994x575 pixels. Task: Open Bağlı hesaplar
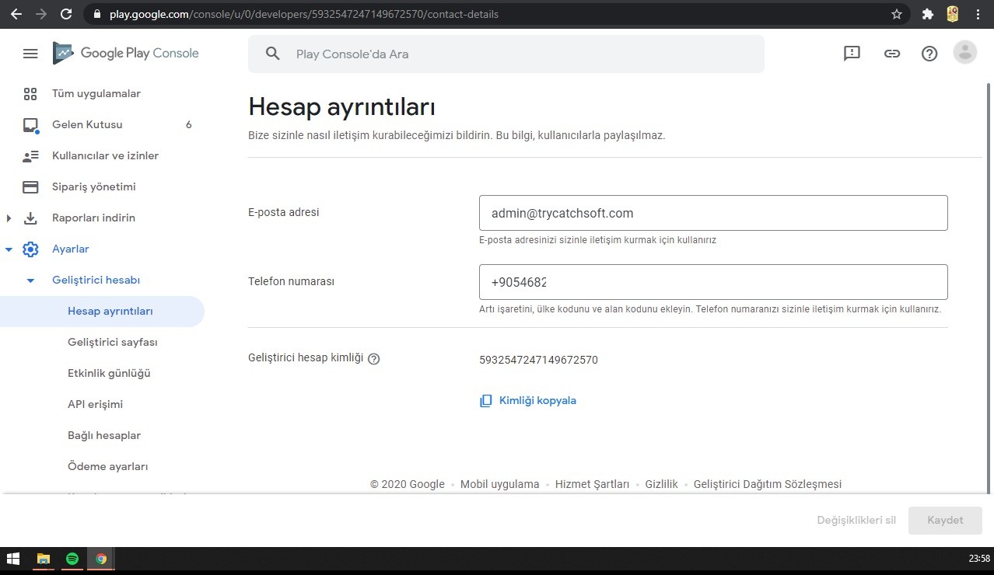click(x=104, y=436)
